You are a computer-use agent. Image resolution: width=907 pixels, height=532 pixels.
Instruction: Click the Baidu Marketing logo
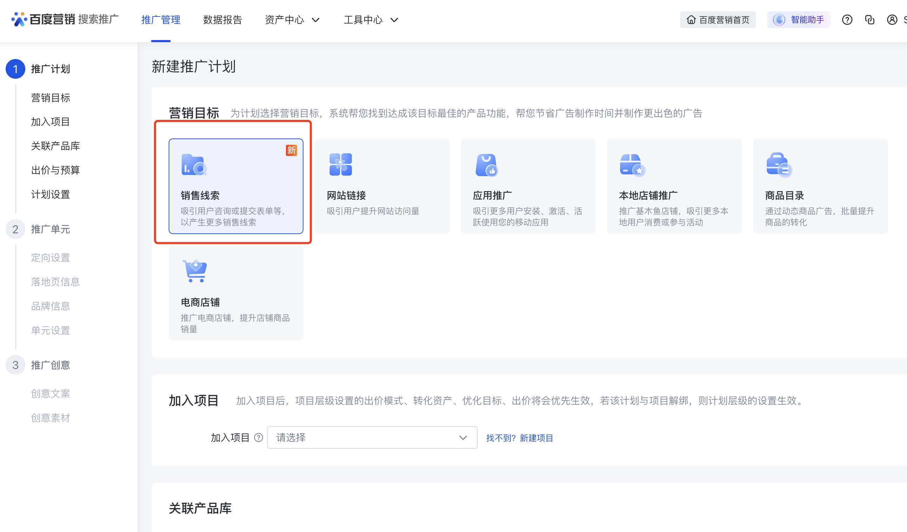pos(43,19)
